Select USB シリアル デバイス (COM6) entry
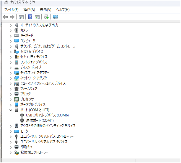Image resolution: width=181 pixels, height=163 pixels. point(47,115)
